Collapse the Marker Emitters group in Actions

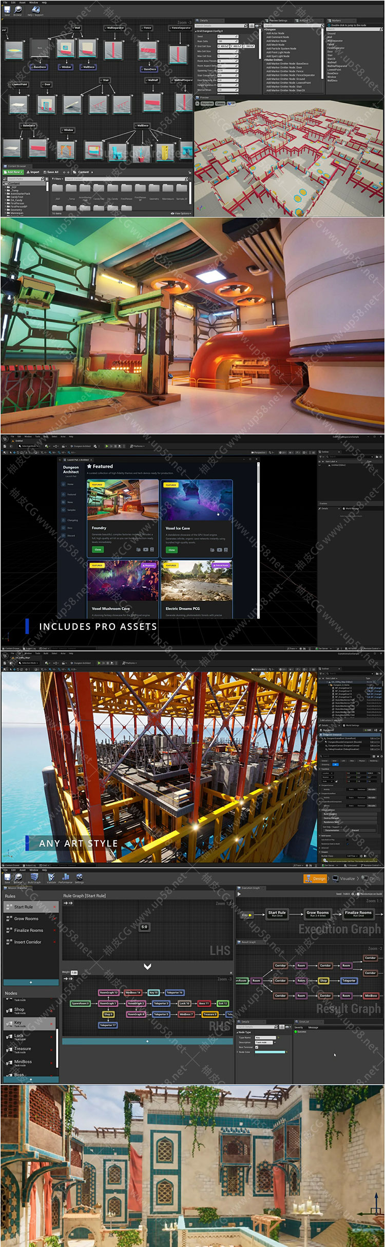[265, 60]
